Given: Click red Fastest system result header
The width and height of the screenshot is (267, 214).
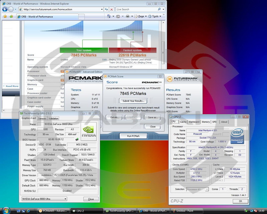Looking at the screenshot, I should pyautogui.click(x=132, y=50).
